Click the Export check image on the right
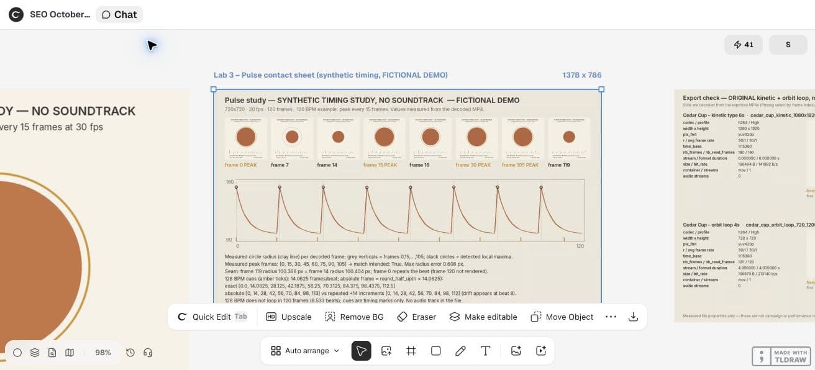Image resolution: width=815 pixels, height=370 pixels. tap(745, 206)
